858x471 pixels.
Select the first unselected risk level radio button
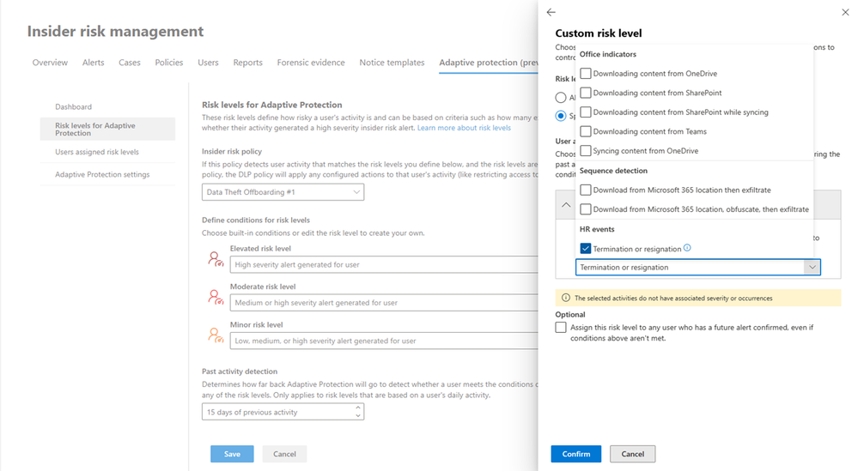(x=561, y=97)
